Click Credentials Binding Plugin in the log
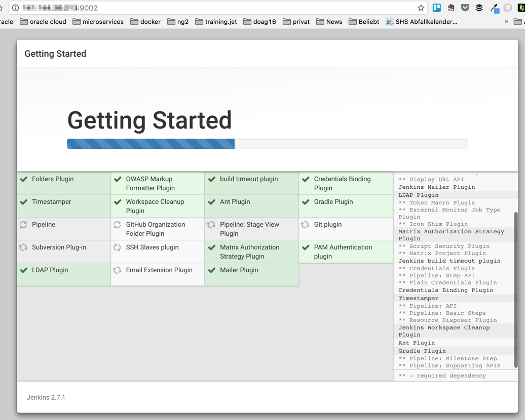The image size is (525, 420). pyautogui.click(x=445, y=290)
